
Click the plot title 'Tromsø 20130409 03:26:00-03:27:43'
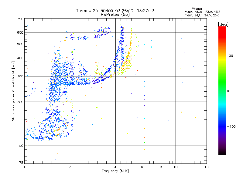click(x=115, y=11)
